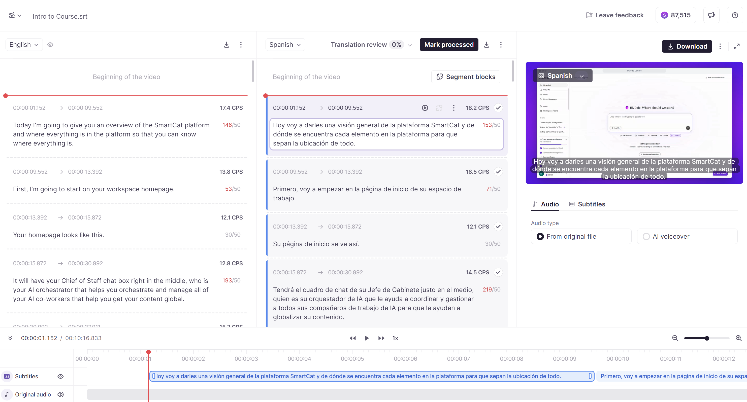Fast forward the video playback
The image size is (747, 402).
(381, 338)
